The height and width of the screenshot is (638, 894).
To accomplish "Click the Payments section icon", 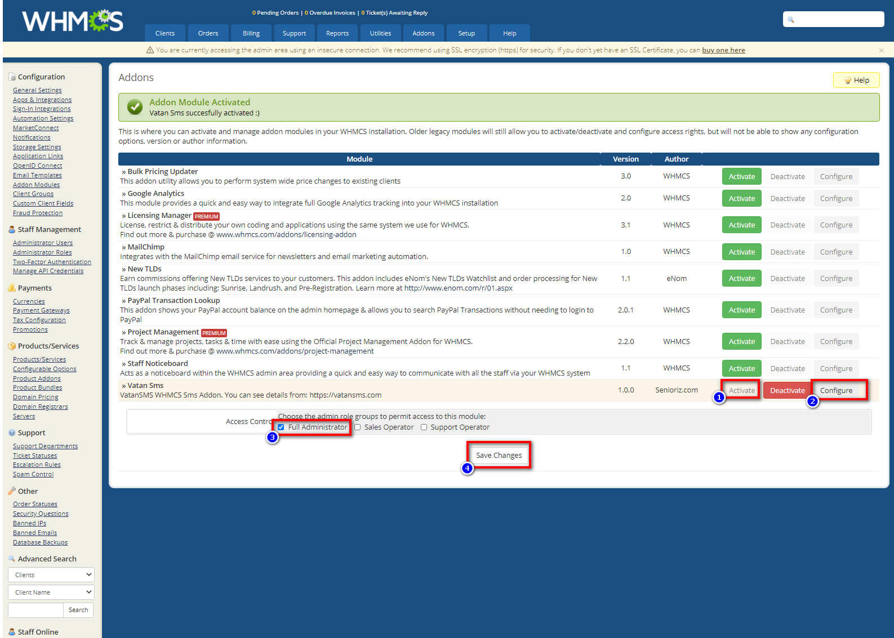I will click(x=12, y=288).
